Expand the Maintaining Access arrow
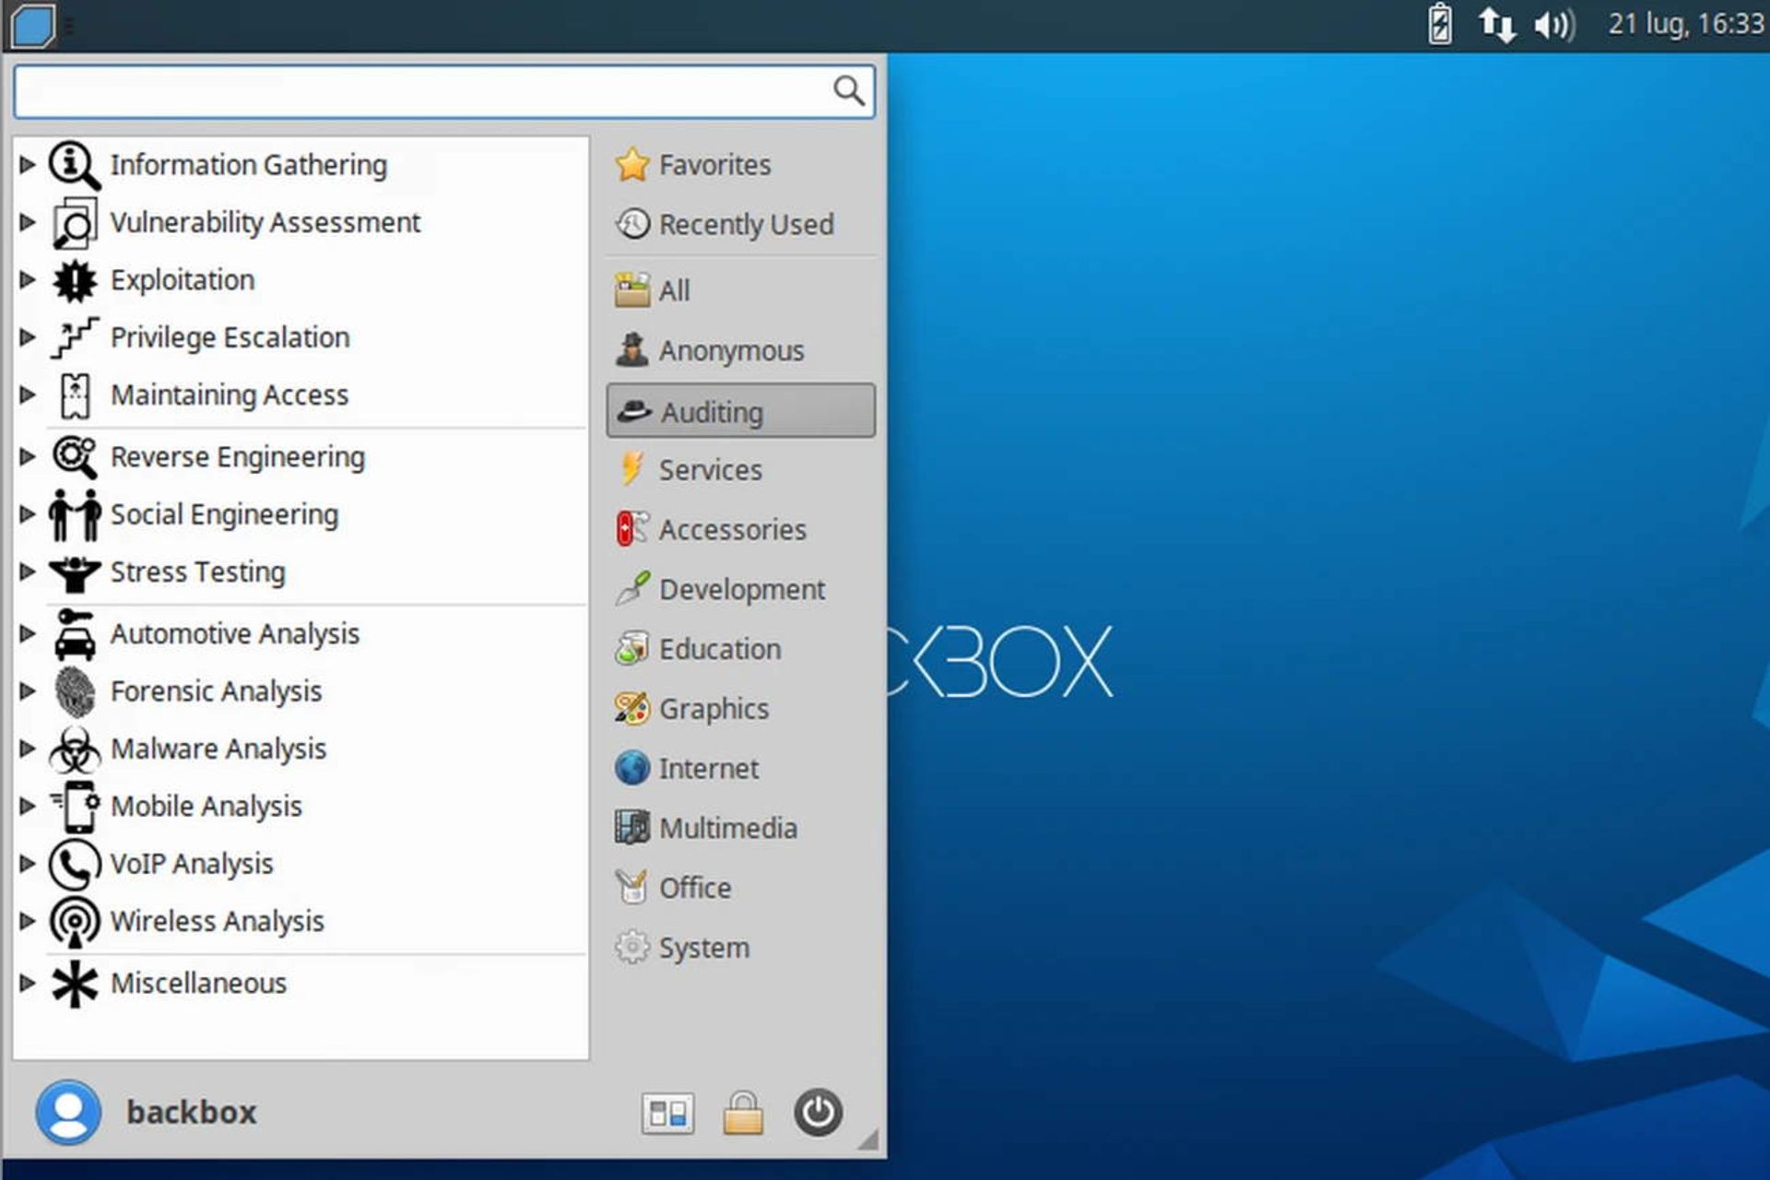This screenshot has width=1770, height=1180. coord(28,395)
